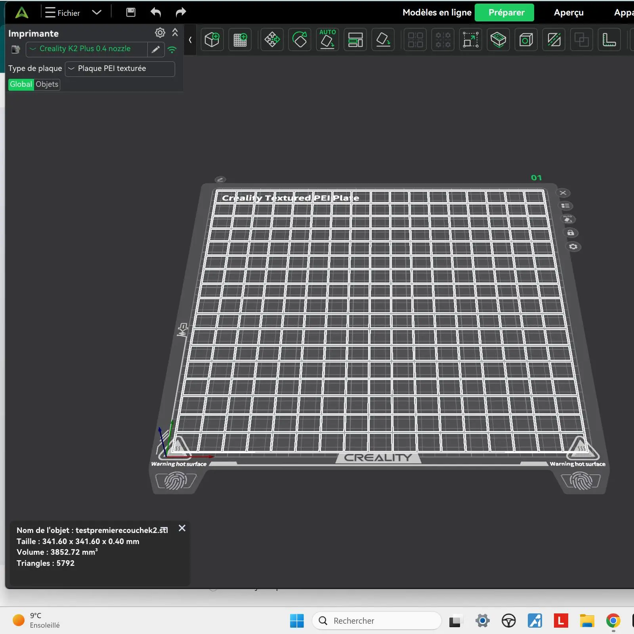
Task: Click the cube with hole tool icon
Action: [526, 40]
